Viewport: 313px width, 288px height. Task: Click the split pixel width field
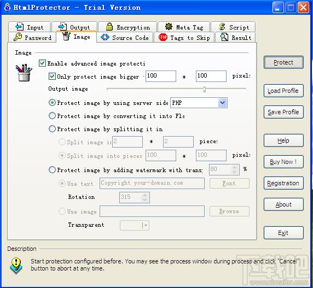(161, 155)
